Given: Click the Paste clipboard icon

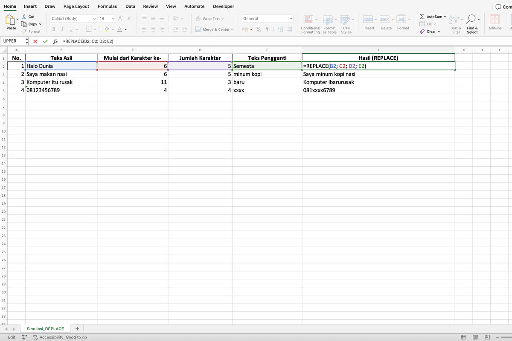Looking at the screenshot, I should [x=11, y=20].
